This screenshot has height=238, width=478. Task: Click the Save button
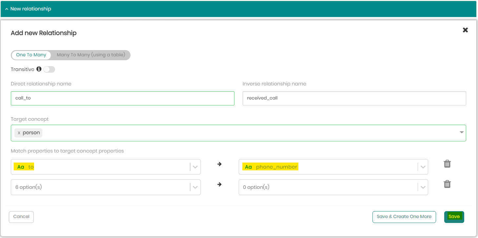coord(454,217)
